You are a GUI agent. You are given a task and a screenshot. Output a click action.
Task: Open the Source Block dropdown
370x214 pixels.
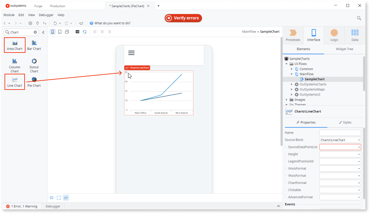tap(359, 140)
